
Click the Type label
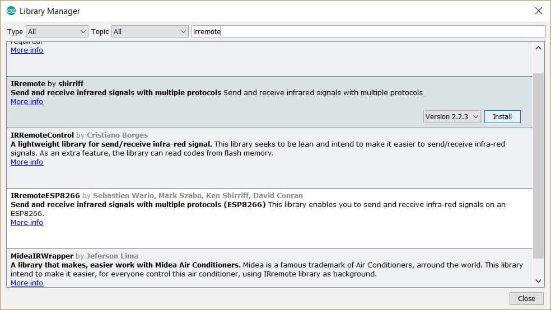[15, 31]
